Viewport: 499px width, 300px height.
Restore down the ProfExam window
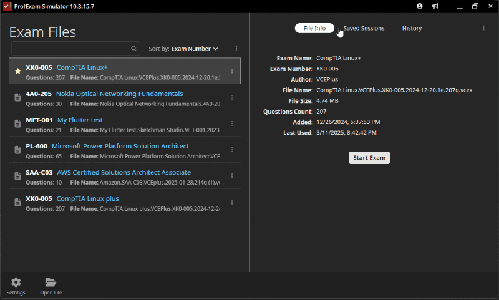475,6
